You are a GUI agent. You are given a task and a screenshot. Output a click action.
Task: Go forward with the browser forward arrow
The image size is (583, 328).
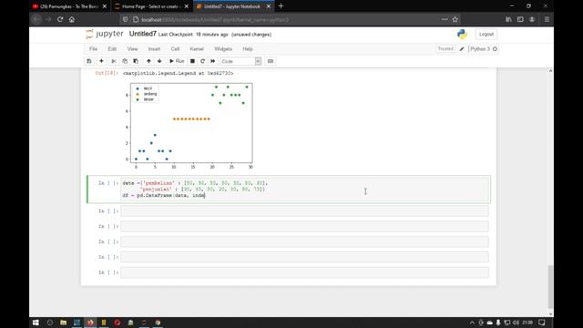coord(48,19)
